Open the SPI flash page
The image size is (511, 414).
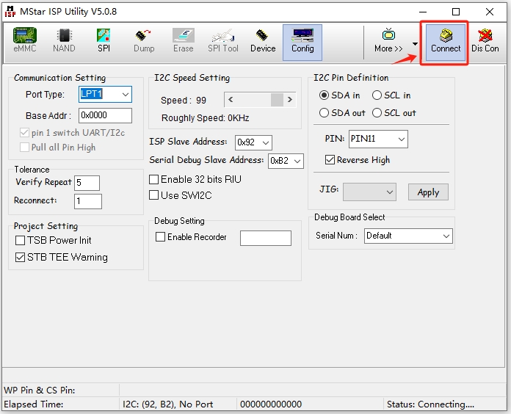104,40
